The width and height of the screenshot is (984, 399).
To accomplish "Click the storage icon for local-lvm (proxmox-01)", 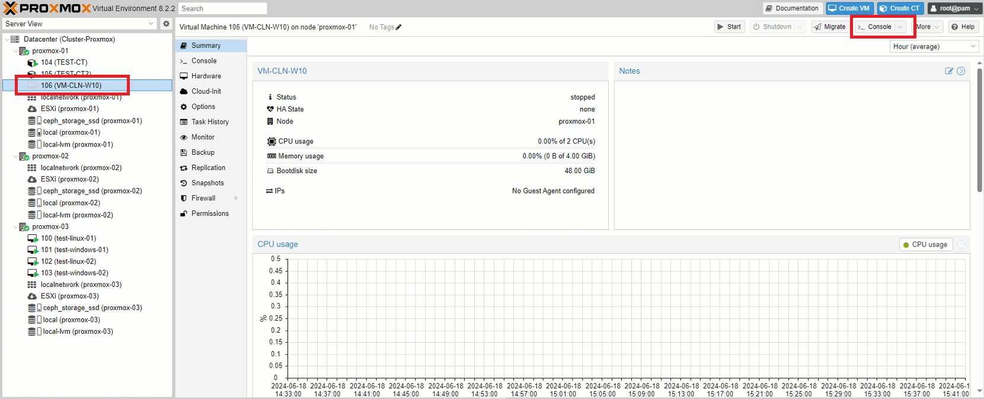I will point(34,145).
